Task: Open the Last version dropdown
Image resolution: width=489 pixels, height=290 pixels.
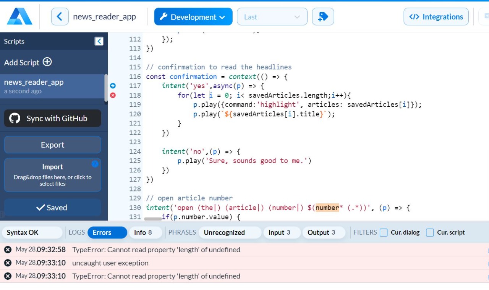Action: (272, 16)
